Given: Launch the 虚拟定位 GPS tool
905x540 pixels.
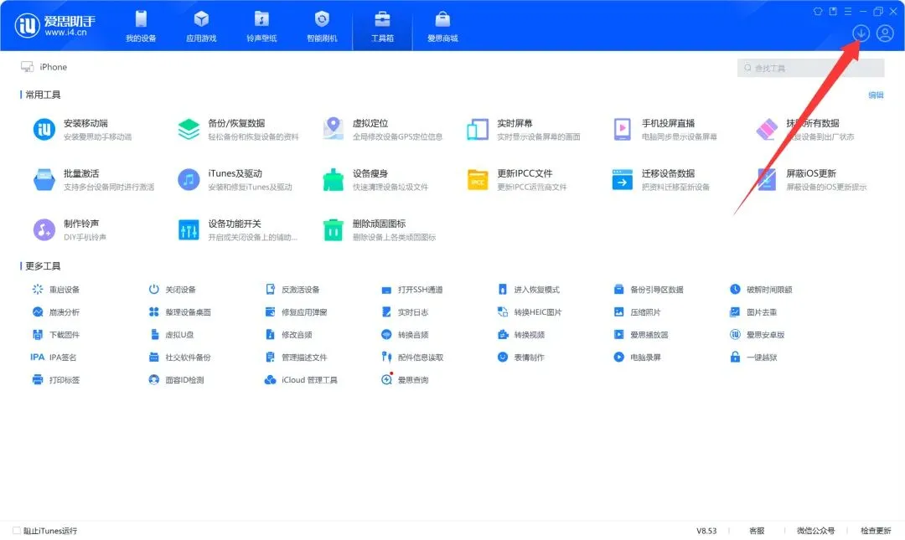Looking at the screenshot, I should 382,129.
